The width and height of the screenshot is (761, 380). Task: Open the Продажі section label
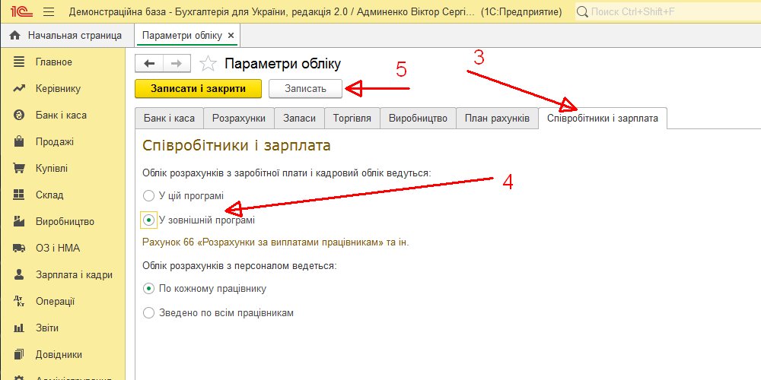pyautogui.click(x=55, y=142)
